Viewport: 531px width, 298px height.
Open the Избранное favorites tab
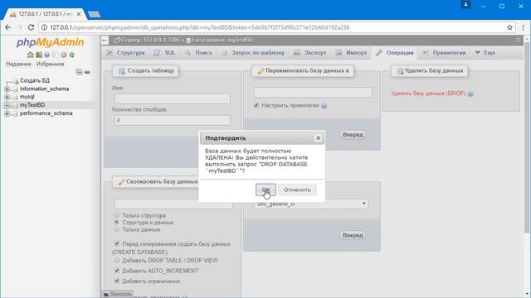point(50,64)
